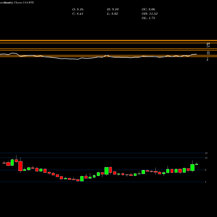Click the 'C: 8.41' close value
The width and height of the screenshot is (217, 217).
coord(78,14)
